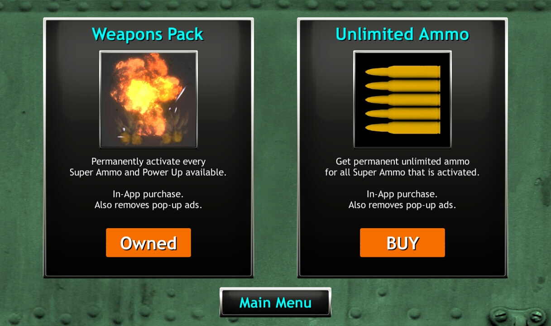Click the Weapons Pack title

pos(148,34)
